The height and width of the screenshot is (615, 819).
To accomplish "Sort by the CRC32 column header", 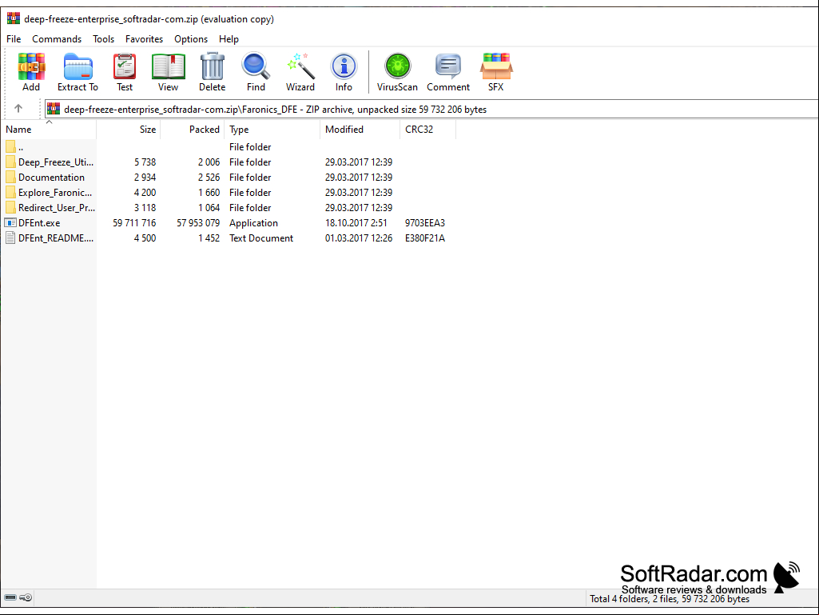I will coord(427,130).
